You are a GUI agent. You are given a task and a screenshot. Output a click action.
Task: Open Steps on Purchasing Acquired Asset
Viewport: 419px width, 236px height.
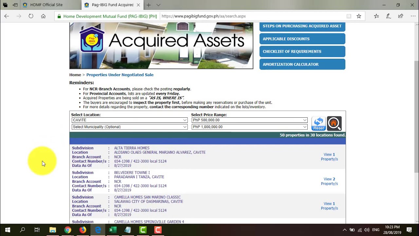click(302, 26)
